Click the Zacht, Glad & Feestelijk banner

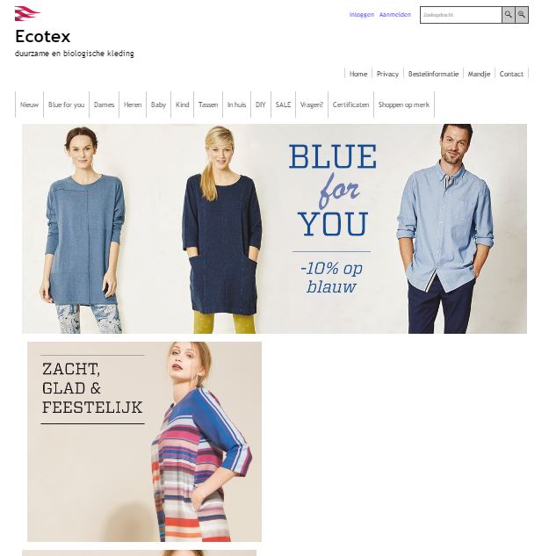pos(144,442)
